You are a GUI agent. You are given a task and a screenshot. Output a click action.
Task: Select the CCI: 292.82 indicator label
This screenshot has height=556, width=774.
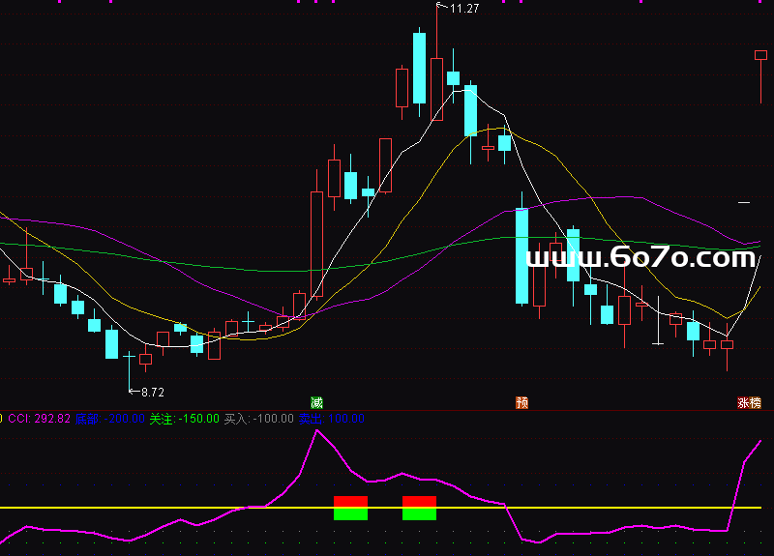tap(40, 419)
